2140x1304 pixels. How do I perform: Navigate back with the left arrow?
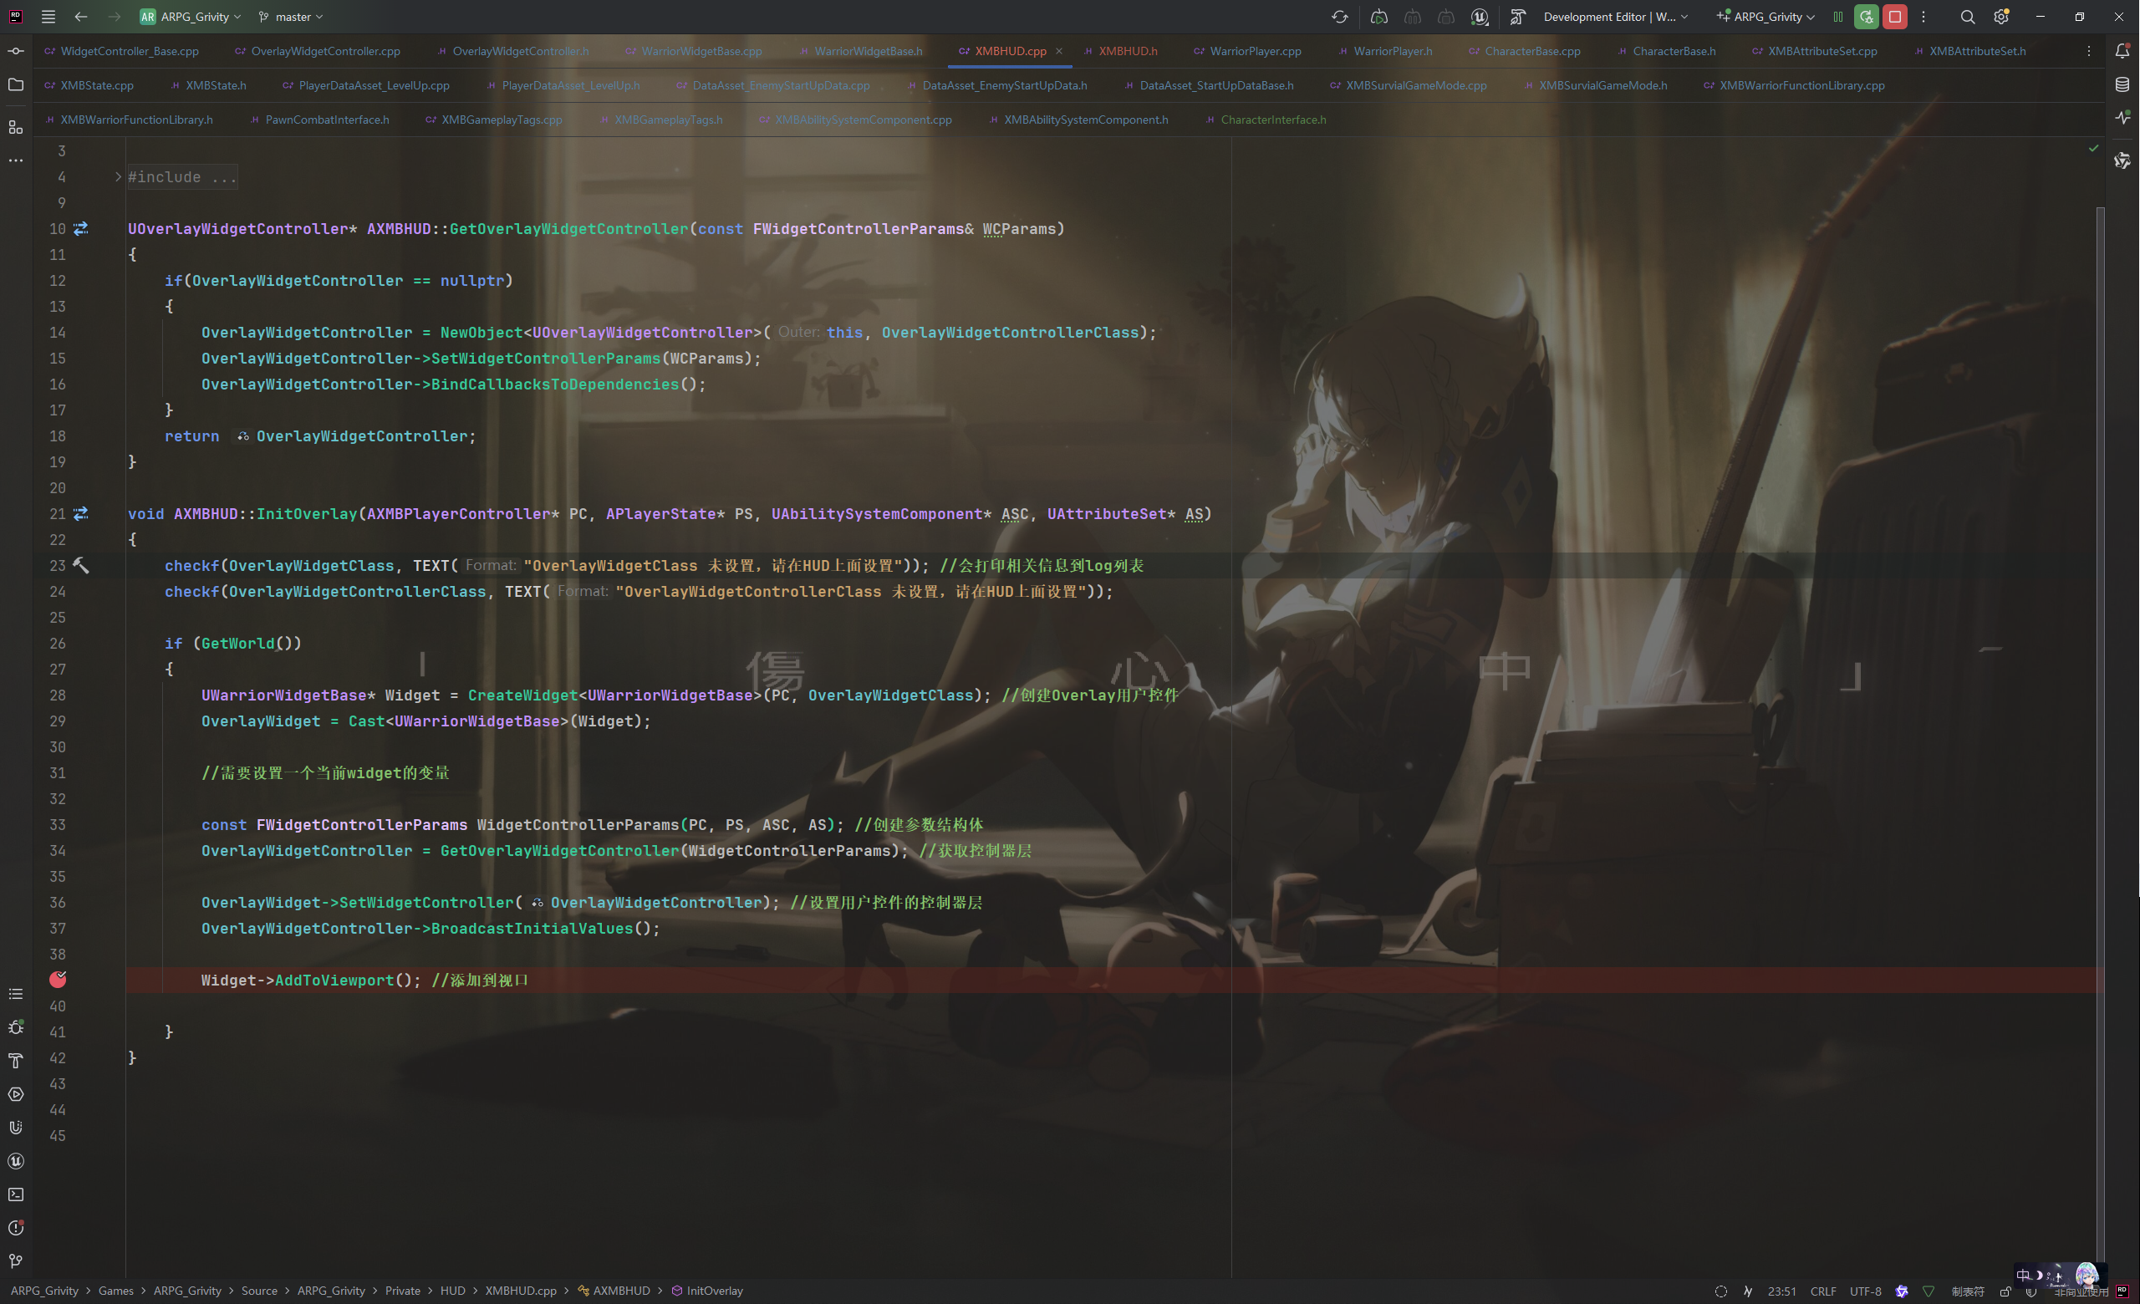pyautogui.click(x=81, y=17)
